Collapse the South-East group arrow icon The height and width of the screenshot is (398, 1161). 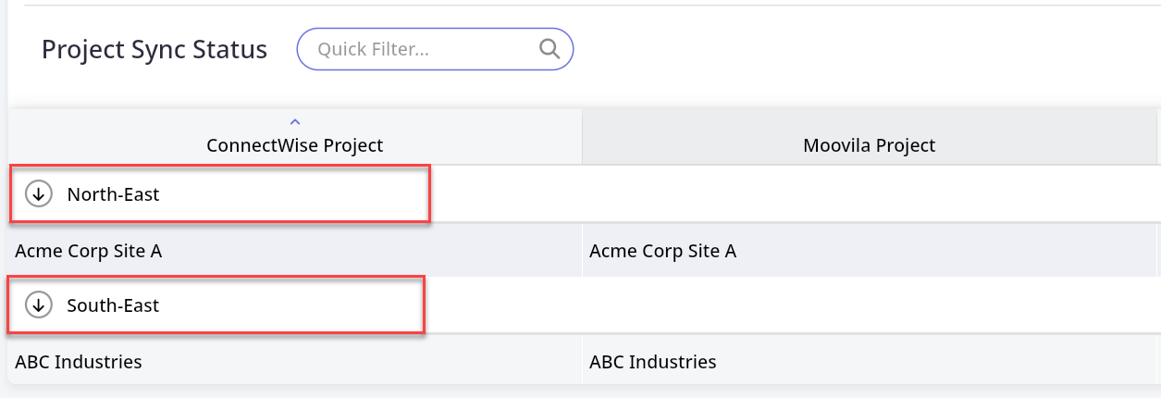pyautogui.click(x=38, y=305)
